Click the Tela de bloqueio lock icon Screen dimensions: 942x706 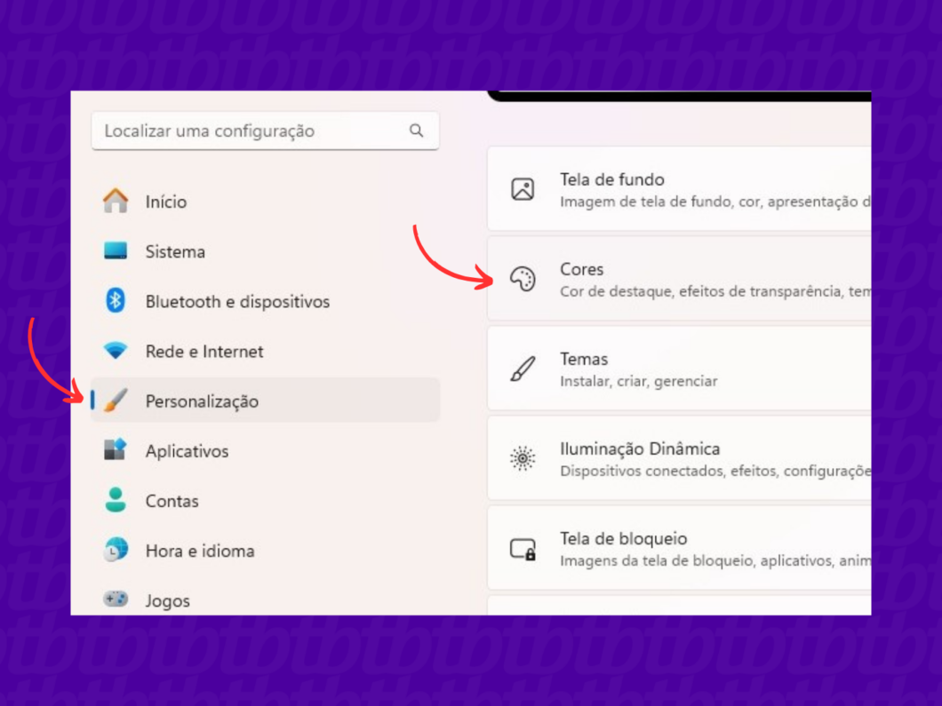coord(523,548)
